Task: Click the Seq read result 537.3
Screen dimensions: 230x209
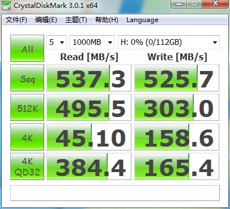Action: tap(89, 78)
